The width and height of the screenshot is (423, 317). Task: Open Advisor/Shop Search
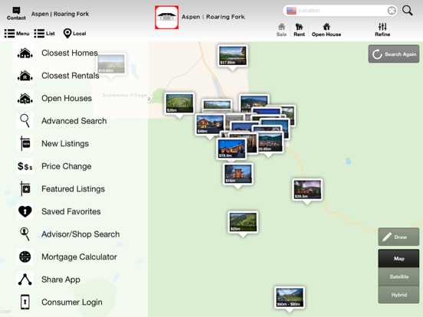pyautogui.click(x=80, y=234)
